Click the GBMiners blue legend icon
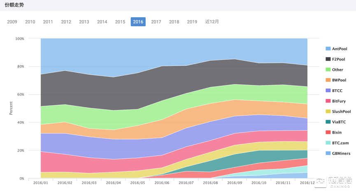 tap(328, 153)
